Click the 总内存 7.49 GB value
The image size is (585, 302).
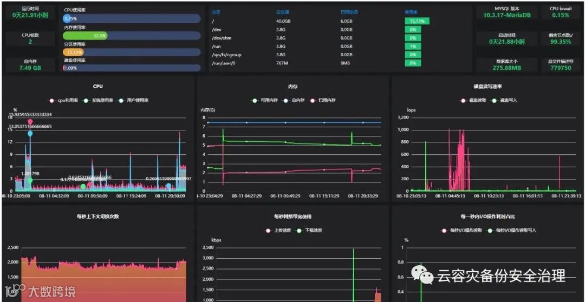(30, 68)
